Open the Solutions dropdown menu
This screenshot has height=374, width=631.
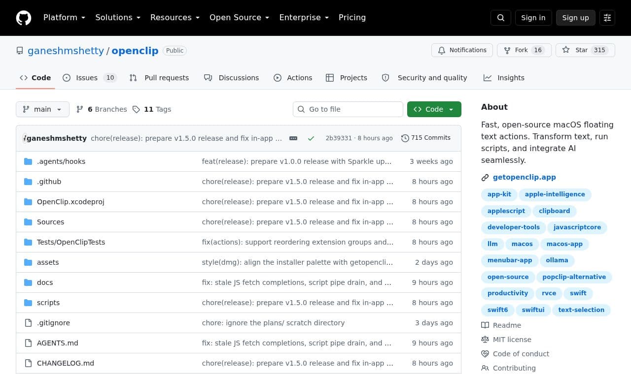pos(118,18)
